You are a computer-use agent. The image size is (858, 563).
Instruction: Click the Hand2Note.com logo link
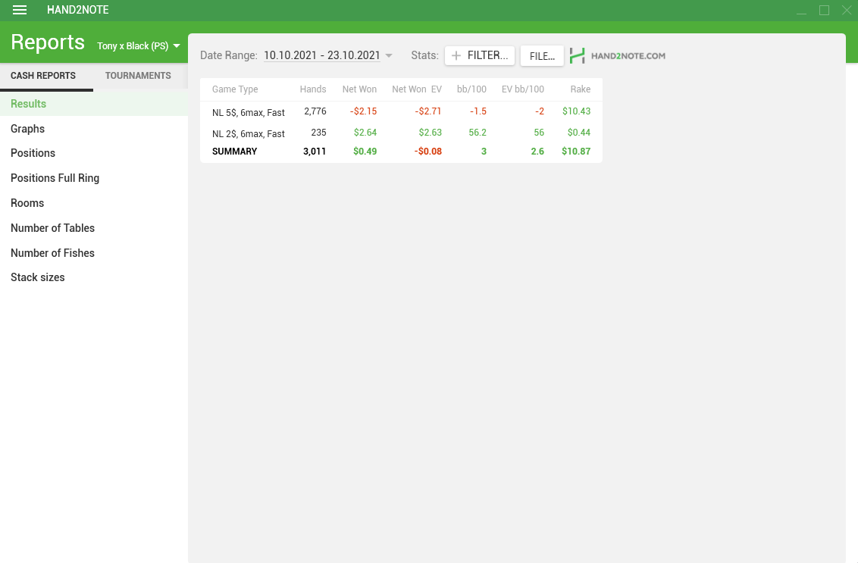pos(617,55)
